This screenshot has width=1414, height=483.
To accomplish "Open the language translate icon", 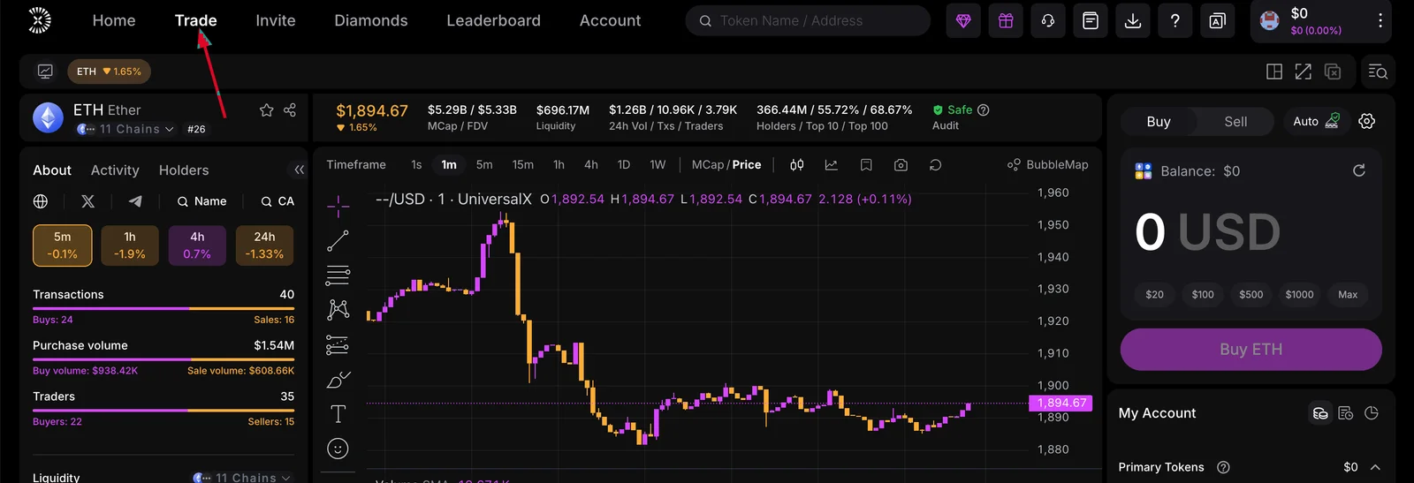I will (x=1217, y=20).
